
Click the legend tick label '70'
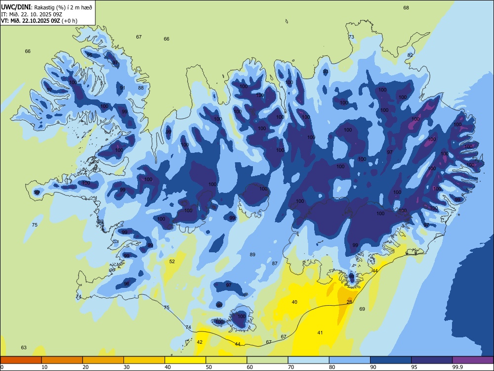(291, 367)
